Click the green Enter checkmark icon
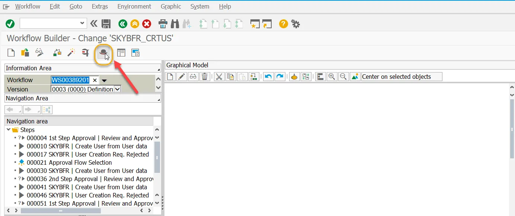 pos(10,24)
